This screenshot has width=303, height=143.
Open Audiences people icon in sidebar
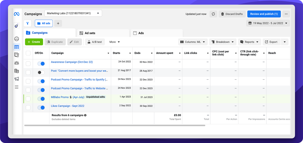tap(17, 63)
